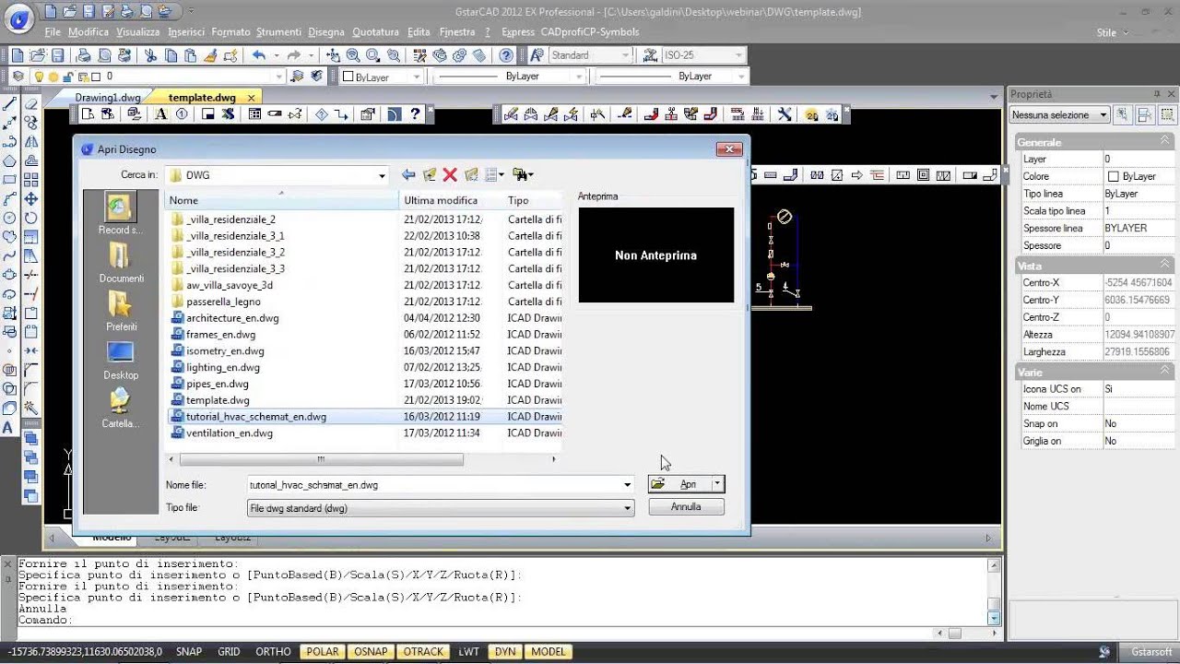This screenshot has width=1180, height=664.
Task: Open the Modifica menu
Action: (88, 32)
